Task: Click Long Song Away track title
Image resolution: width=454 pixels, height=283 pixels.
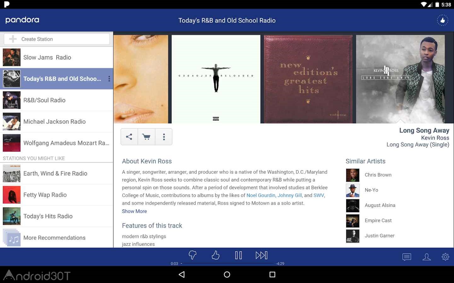Action: tap(424, 130)
